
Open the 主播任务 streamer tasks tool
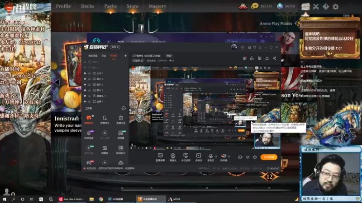(x=120, y=120)
